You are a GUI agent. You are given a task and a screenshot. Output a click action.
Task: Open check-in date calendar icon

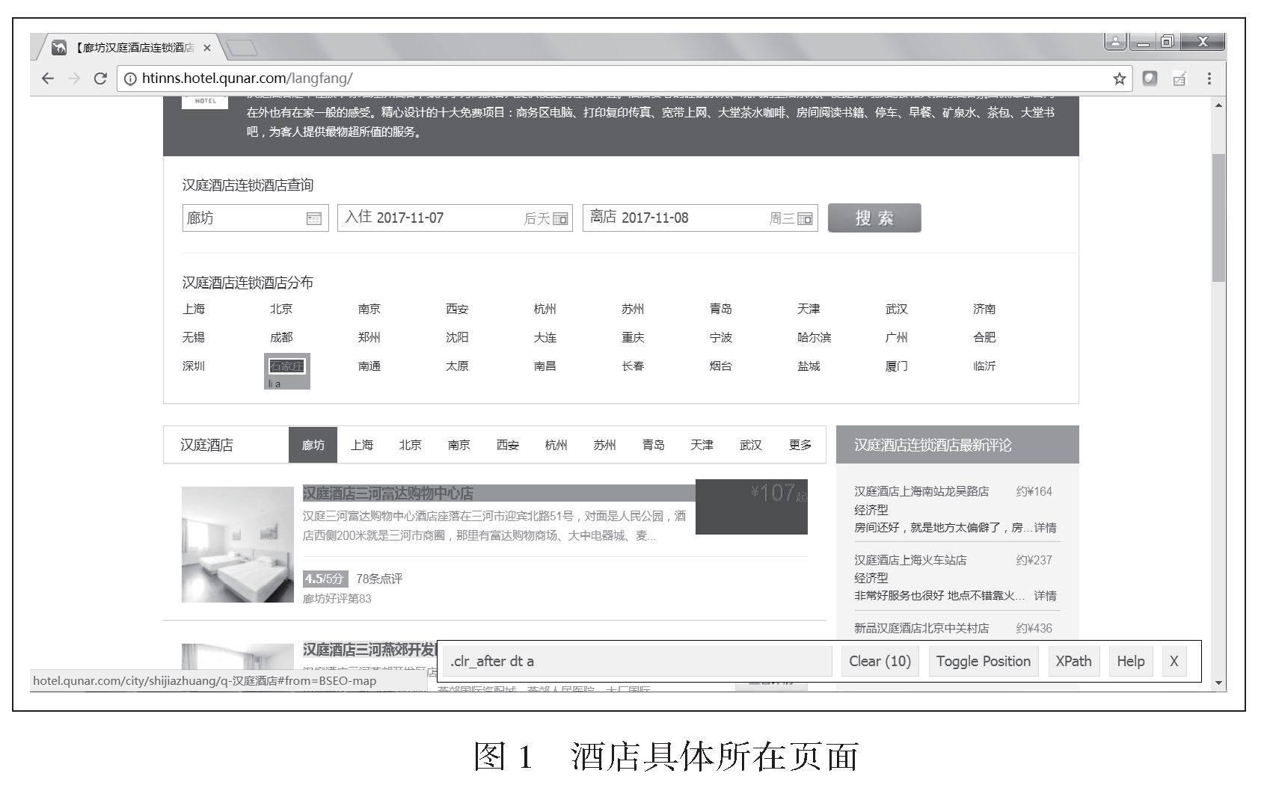560,219
